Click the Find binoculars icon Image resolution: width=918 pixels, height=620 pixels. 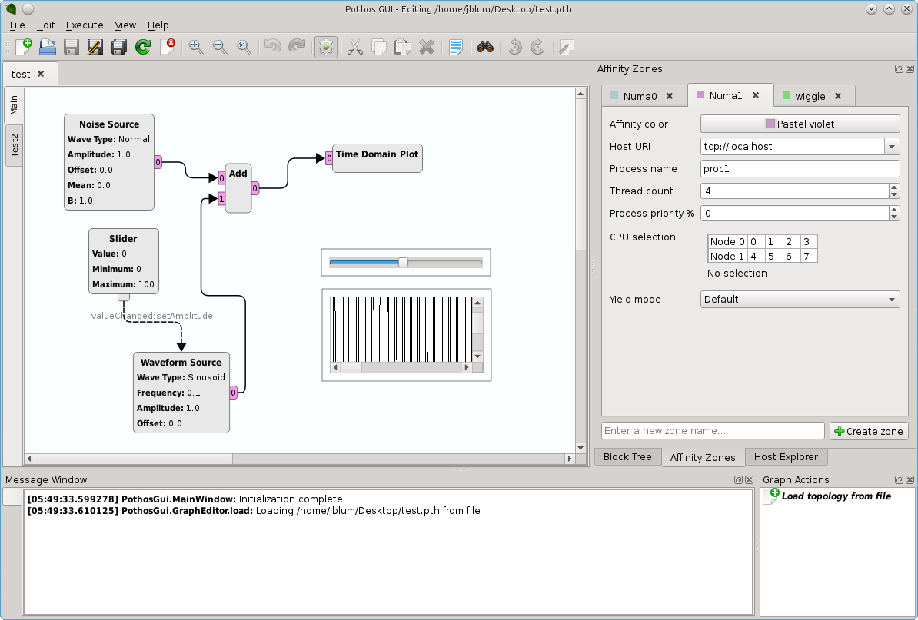pos(485,47)
